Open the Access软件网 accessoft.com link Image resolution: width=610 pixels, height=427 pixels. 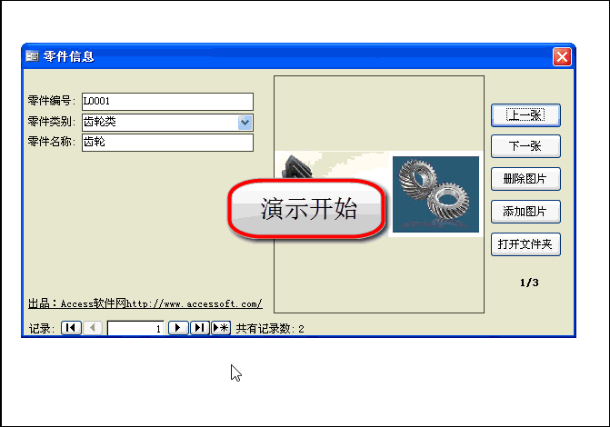point(145,303)
